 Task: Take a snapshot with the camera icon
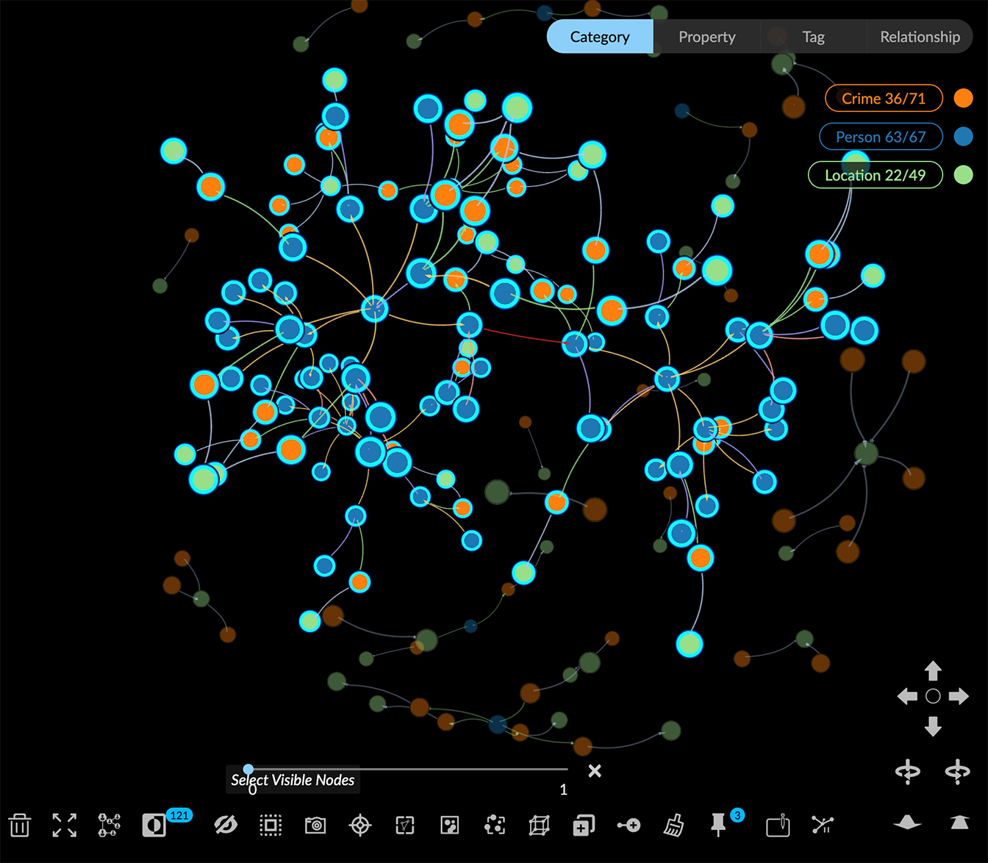[x=315, y=825]
